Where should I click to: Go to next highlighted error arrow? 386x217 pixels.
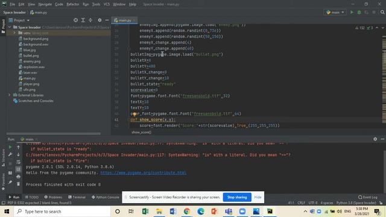(x=383, y=28)
